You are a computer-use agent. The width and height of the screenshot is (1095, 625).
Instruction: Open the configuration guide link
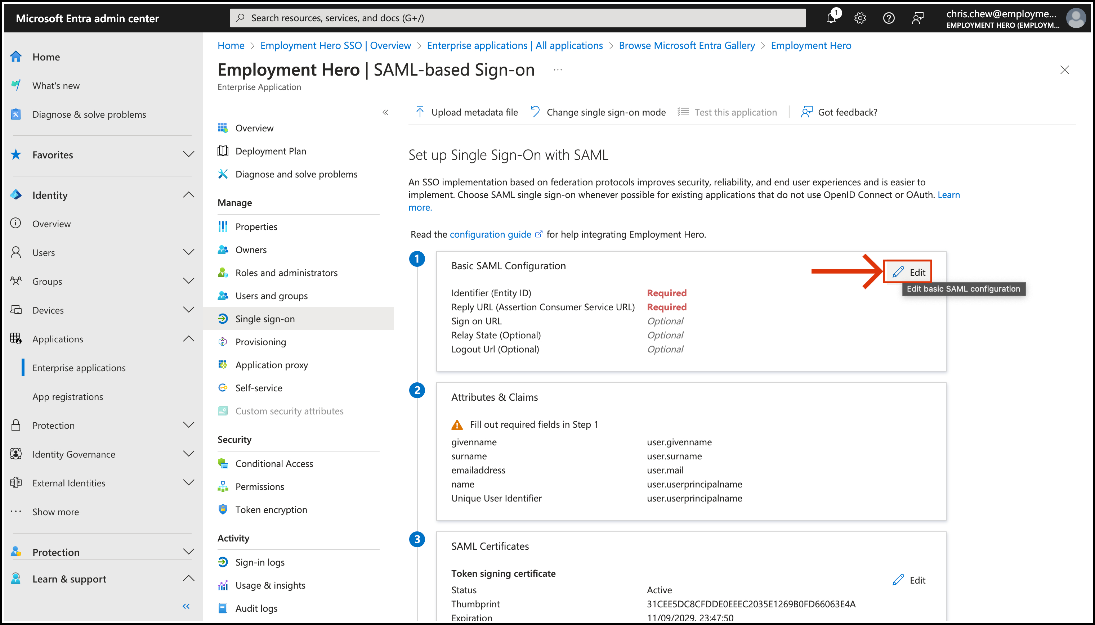490,234
